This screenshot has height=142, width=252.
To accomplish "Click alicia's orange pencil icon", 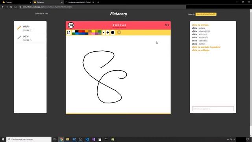I will click(x=19, y=28).
